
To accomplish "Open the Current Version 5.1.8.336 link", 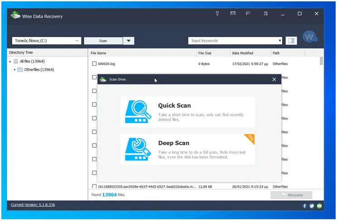I will pos(33,205).
